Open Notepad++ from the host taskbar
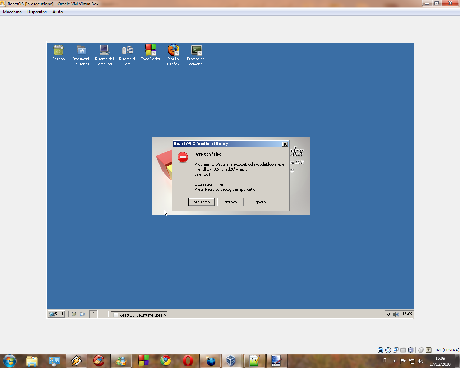Viewport: 460px width, 368px height. pos(255,361)
